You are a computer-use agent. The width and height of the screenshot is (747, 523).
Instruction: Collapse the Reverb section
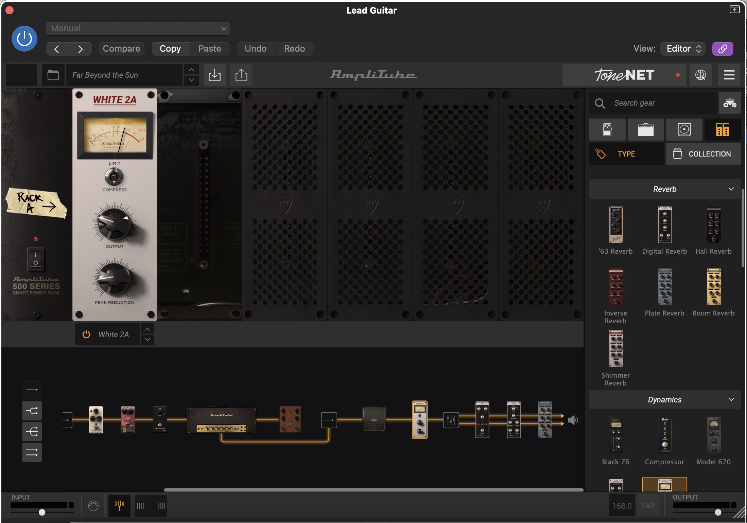click(x=665, y=189)
